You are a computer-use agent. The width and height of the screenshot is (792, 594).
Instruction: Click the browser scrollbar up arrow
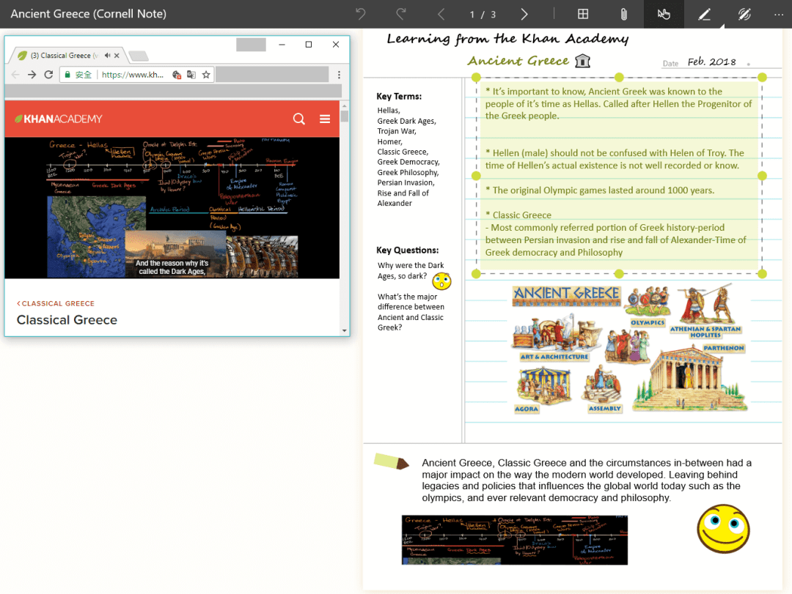(x=345, y=106)
